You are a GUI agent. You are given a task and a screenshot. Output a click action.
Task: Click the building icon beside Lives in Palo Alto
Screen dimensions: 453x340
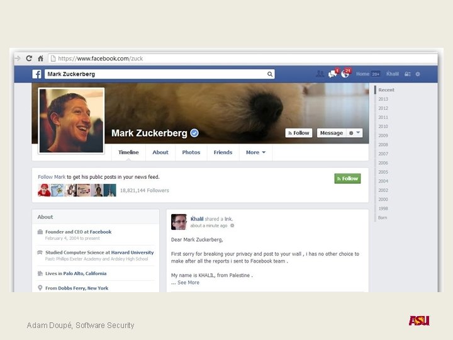[x=40, y=273]
